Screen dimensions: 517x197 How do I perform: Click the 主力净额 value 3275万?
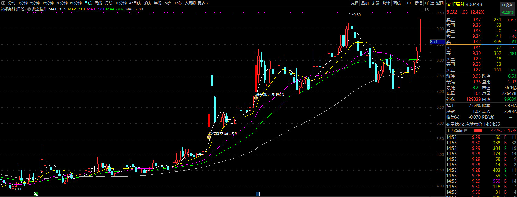(x=498, y=131)
